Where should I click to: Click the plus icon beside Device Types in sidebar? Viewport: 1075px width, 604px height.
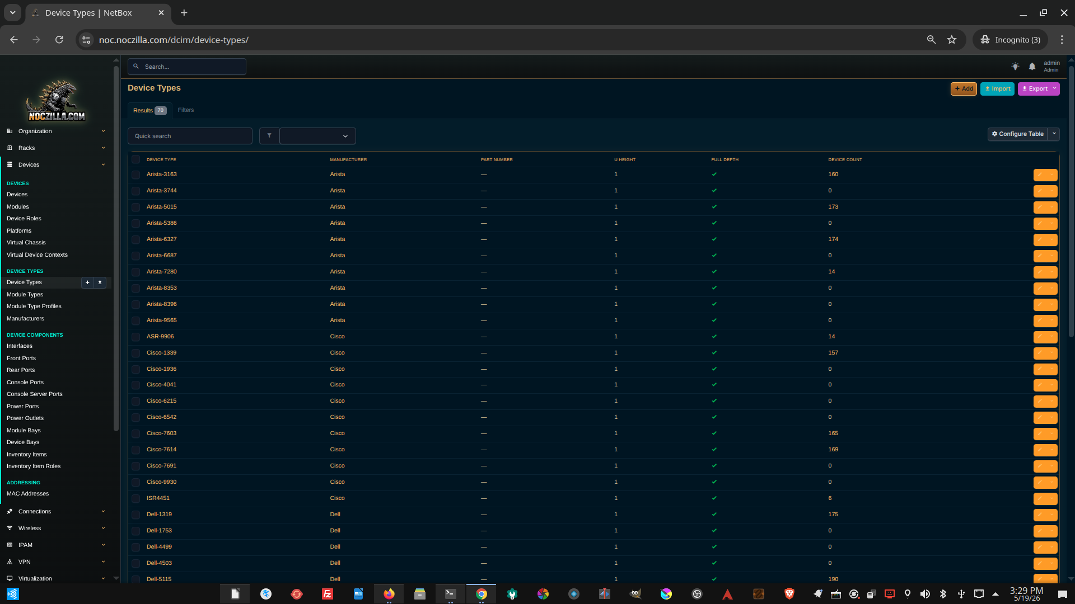(87, 282)
